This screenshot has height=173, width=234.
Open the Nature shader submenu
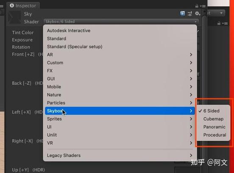tap(120, 95)
